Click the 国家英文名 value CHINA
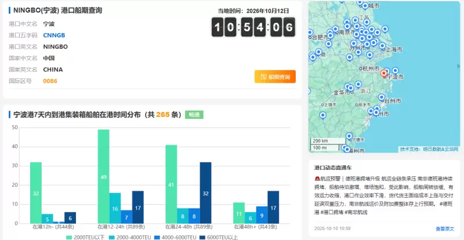This screenshot has width=464, height=240. click(53, 70)
